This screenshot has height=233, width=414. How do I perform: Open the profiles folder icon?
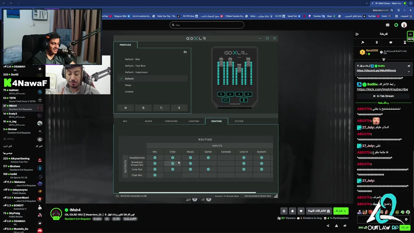tap(185, 52)
